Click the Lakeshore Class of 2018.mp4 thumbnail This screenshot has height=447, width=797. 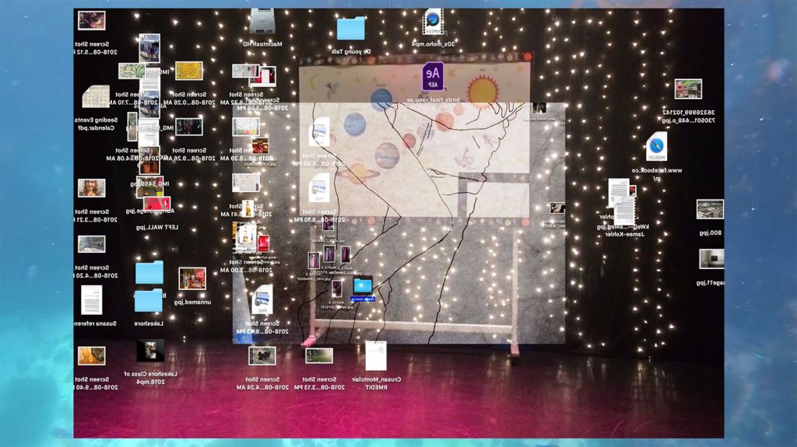click(x=150, y=351)
